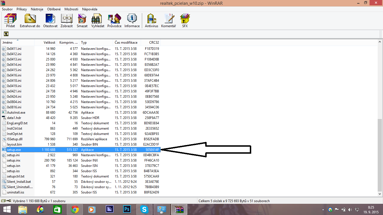The height and width of the screenshot is (215, 383).
Task: Click the 0x0816.ini file icon
Action: 4,107
